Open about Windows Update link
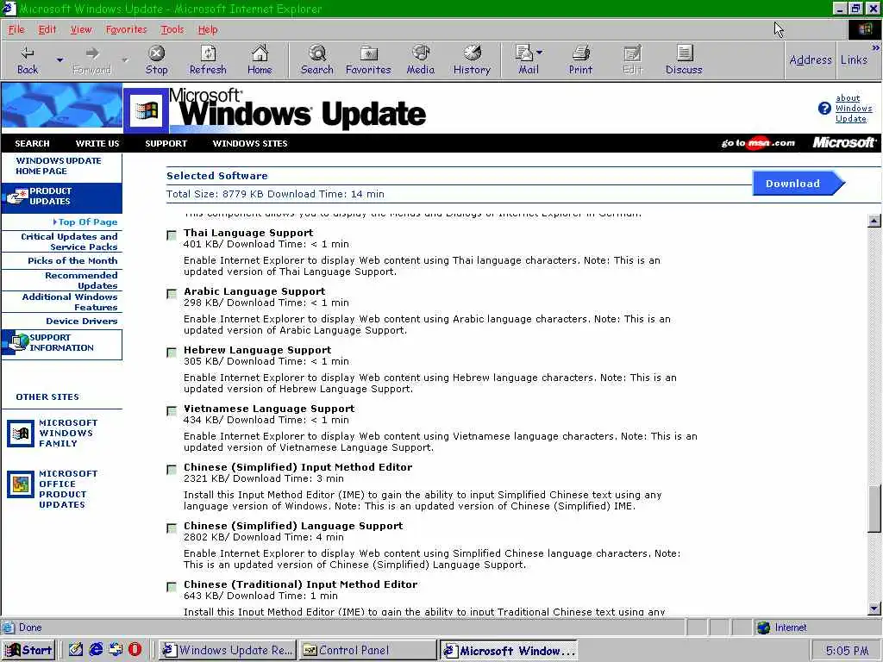This screenshot has height=662, width=883. tap(853, 108)
